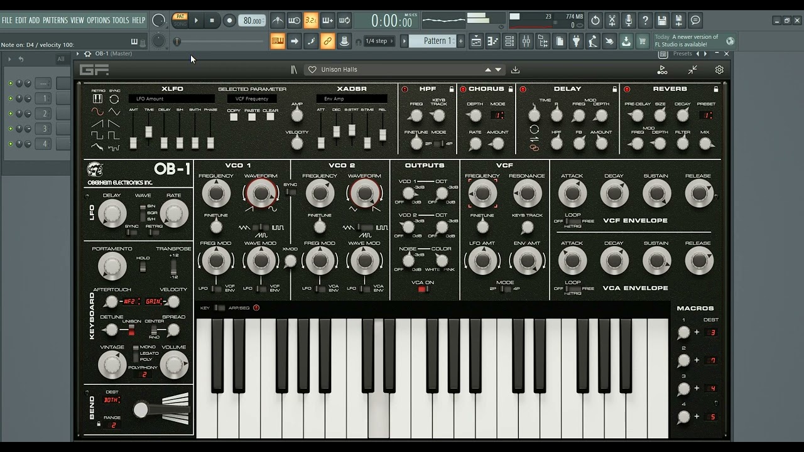Image resolution: width=804 pixels, height=452 pixels.
Task: Click the OB-1 download preset icon
Action: [x=515, y=70]
